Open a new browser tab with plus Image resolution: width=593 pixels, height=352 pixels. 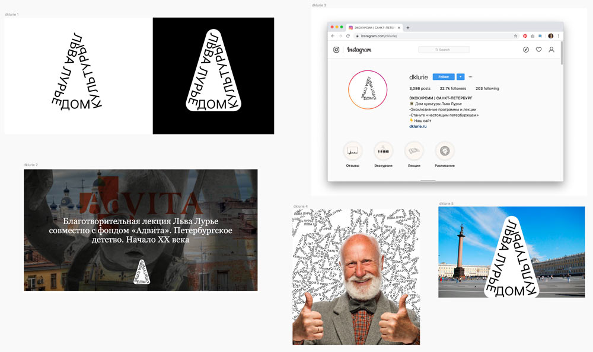(408, 28)
